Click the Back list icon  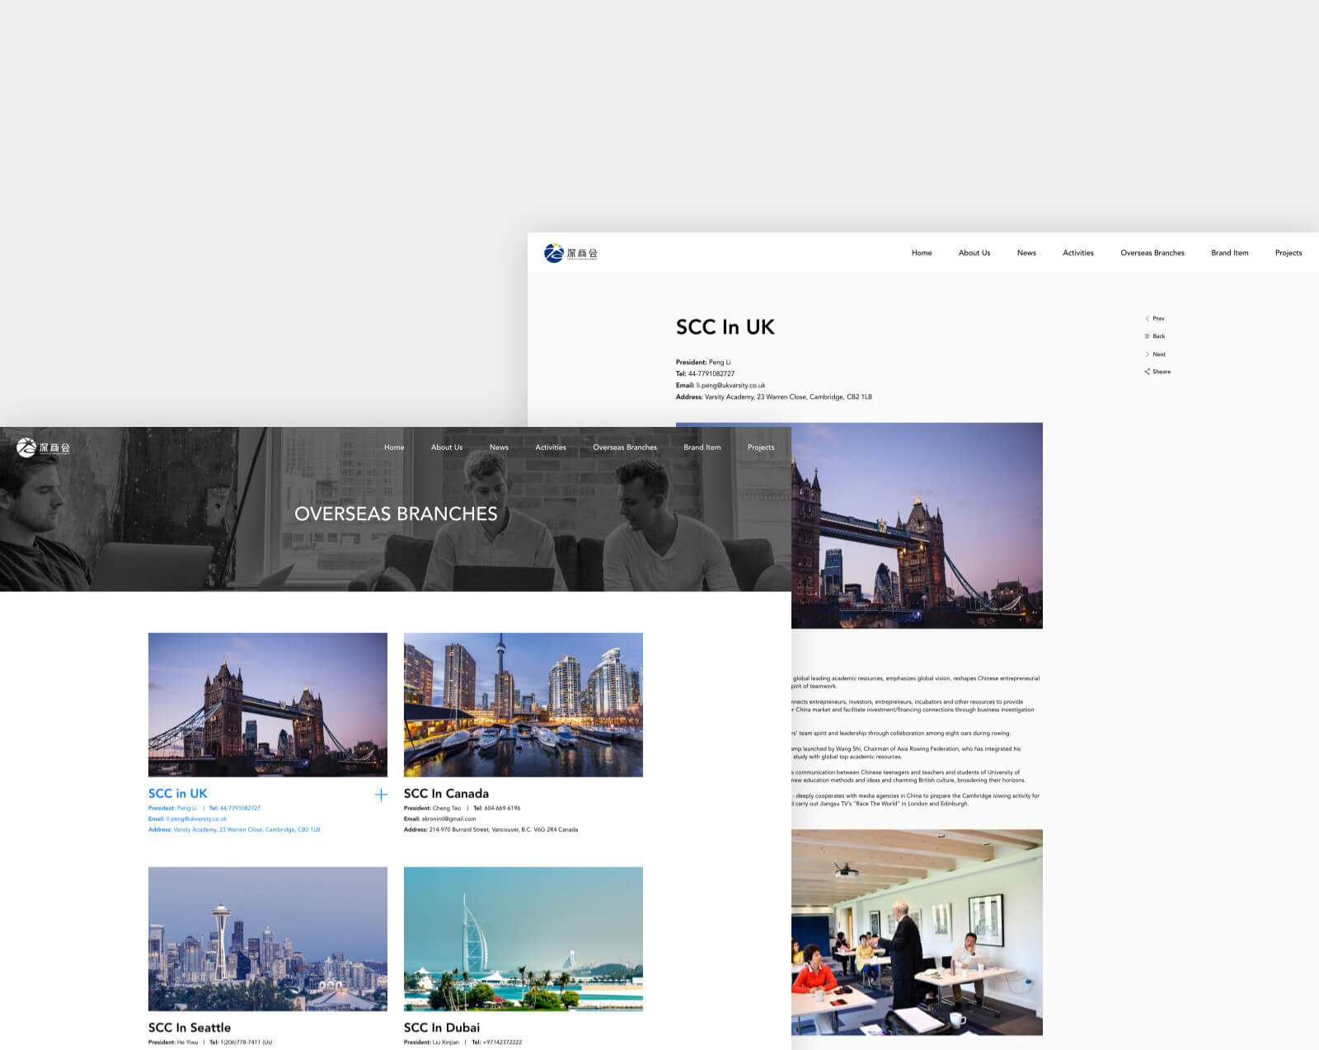pyautogui.click(x=1147, y=336)
